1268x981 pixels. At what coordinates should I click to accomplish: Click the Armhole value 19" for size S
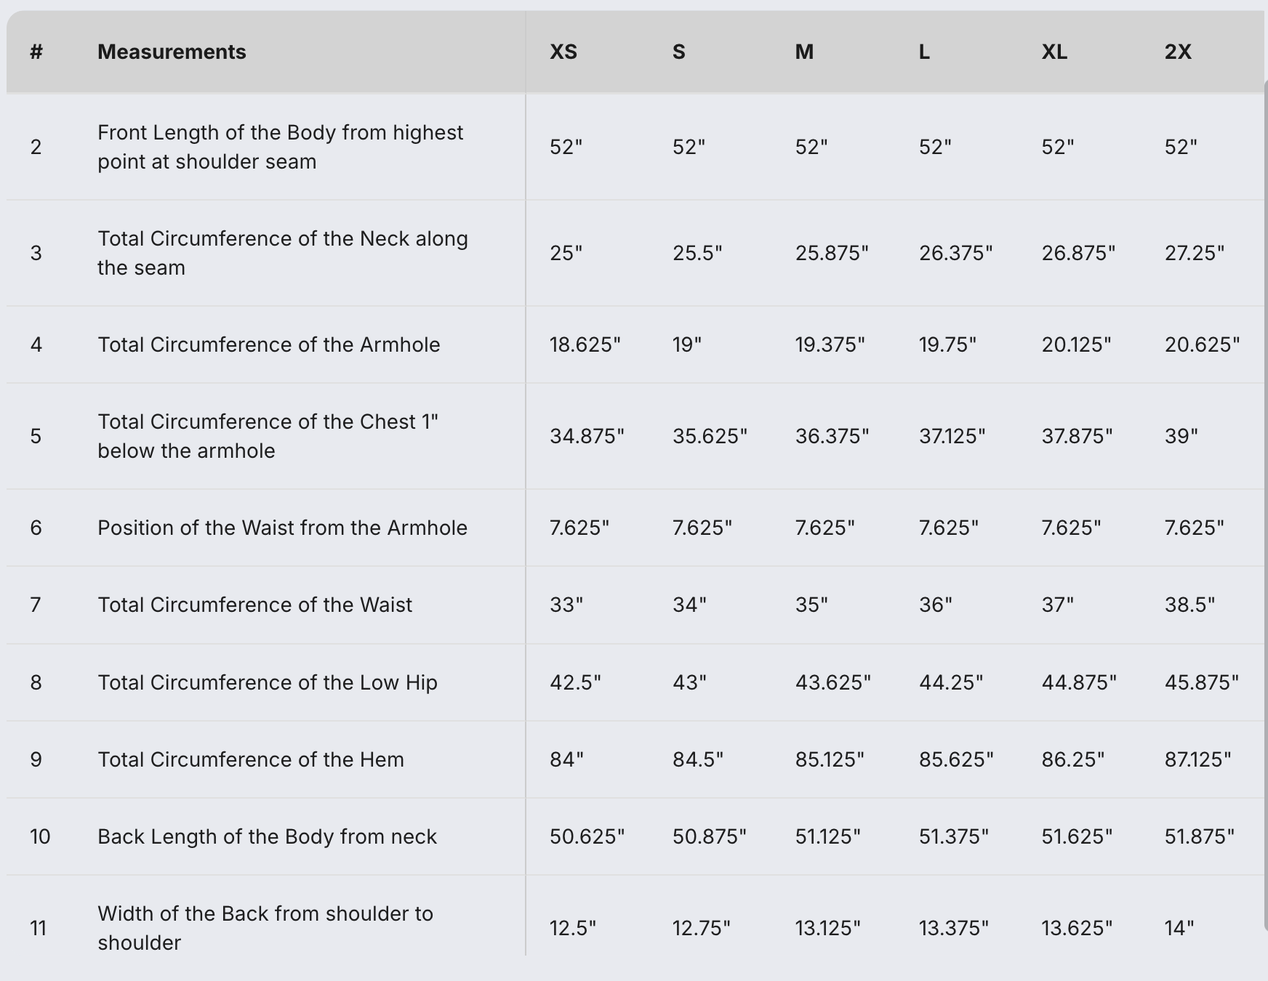[686, 344]
